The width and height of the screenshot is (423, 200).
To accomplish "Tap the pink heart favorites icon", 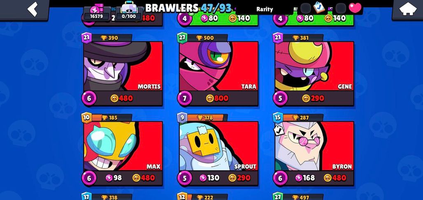I will (x=355, y=8).
